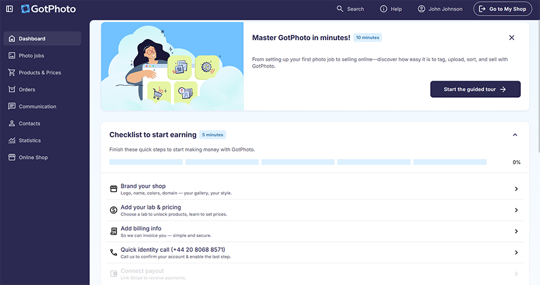
Task: Click 'Add your lab & pricing' title
Action: pos(151,207)
